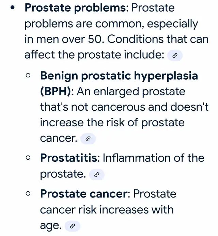Click the hollow bullet beside Prostate cancer
Viewport: 218px width, 236px height.
pyautogui.click(x=28, y=193)
